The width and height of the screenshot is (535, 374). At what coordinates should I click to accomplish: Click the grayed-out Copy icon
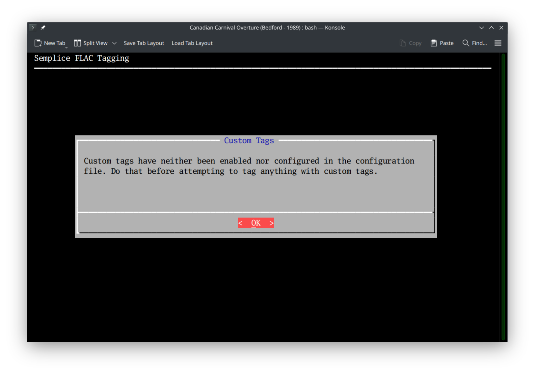402,43
